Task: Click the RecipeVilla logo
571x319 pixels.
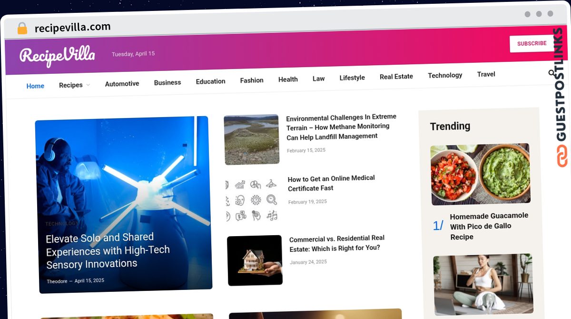Action: 57,56
